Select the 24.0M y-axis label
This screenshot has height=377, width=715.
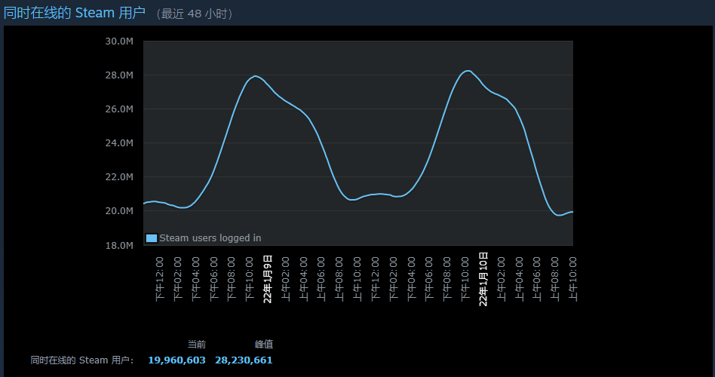click(119, 143)
